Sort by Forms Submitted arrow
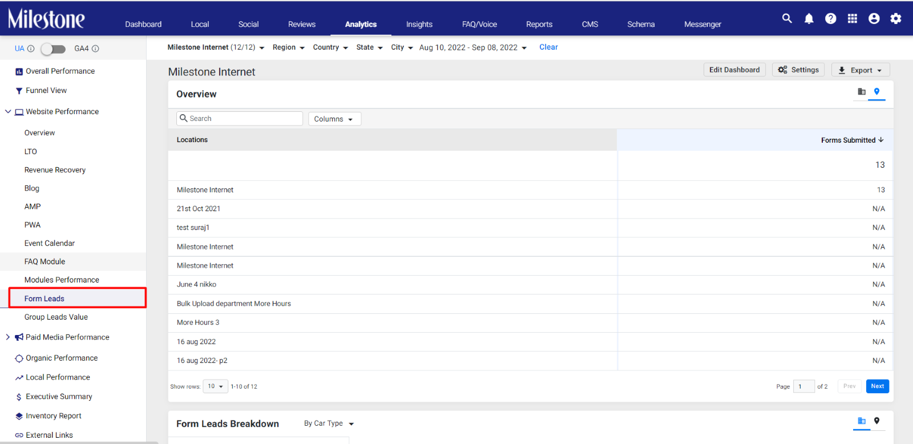 click(881, 140)
